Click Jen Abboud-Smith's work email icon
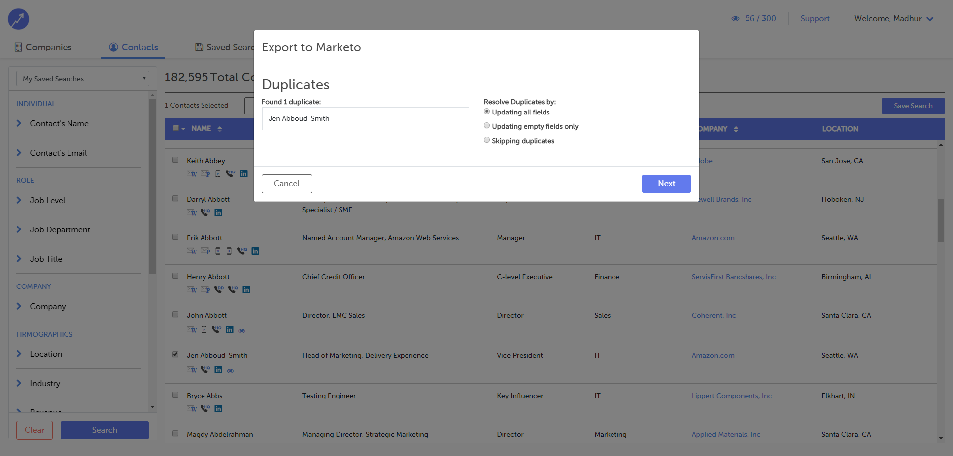Screen dimensions: 953x456 click(192, 370)
